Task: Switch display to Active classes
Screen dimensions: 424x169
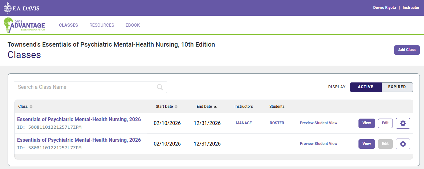Action: pyautogui.click(x=365, y=87)
